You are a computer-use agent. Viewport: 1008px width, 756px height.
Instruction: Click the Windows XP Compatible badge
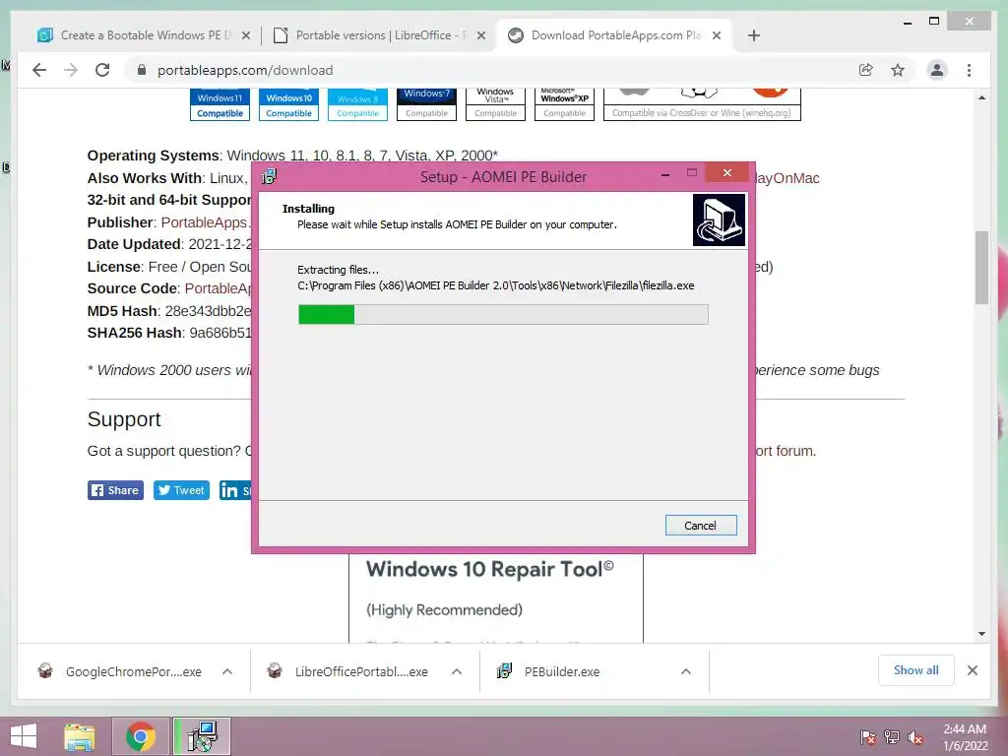[564, 104]
